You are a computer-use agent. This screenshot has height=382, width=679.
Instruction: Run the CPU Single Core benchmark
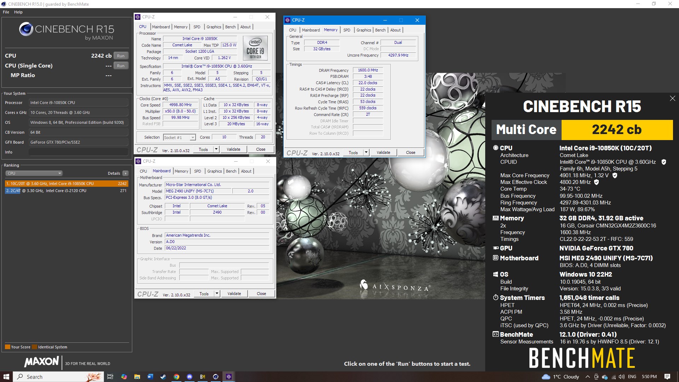(121, 66)
